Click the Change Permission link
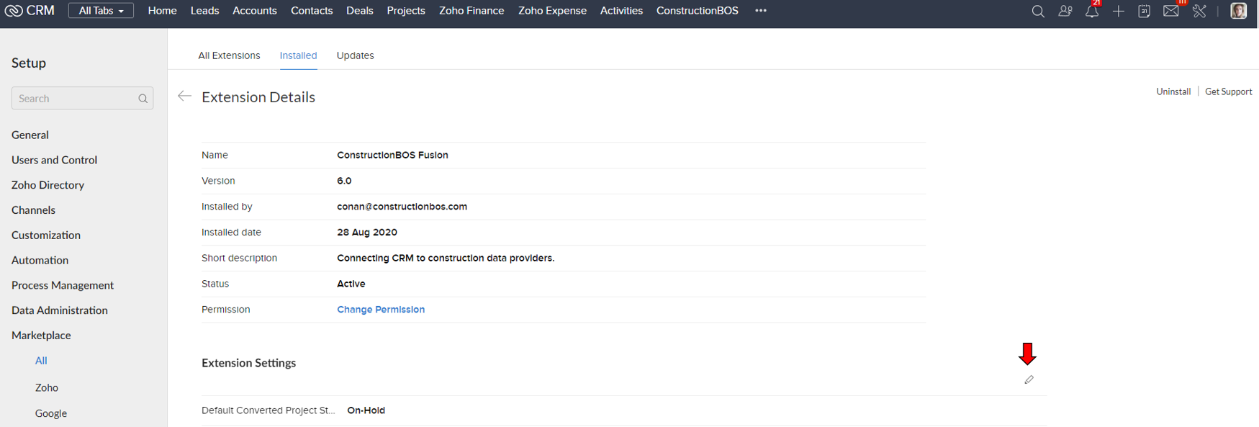 point(381,310)
